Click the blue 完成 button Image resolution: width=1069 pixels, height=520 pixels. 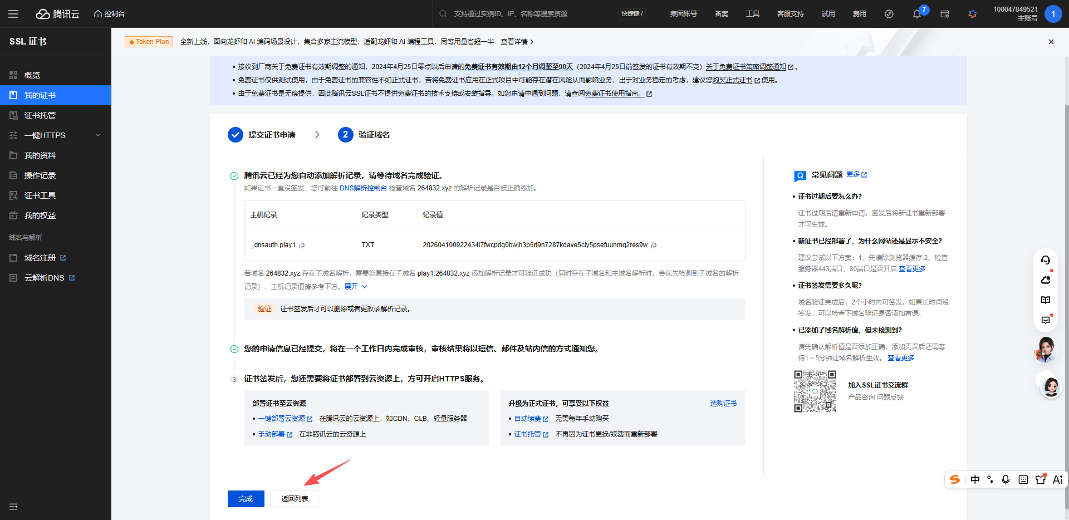(246, 499)
